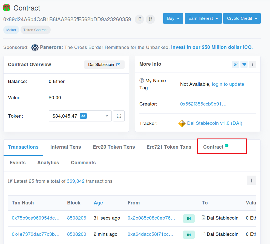This screenshot has height=244, width=270.
Task: Open Dai Stablecoin v1.0 (DAI) tracker link
Action: click(x=215, y=123)
